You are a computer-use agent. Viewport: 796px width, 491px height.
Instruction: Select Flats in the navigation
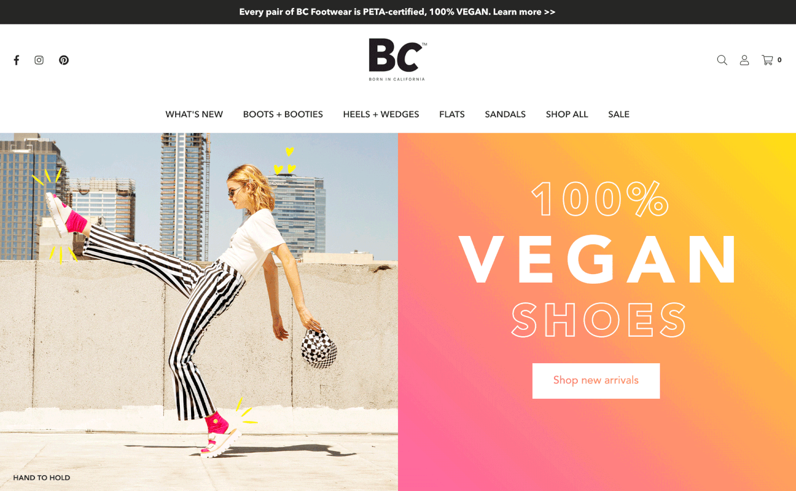click(x=452, y=114)
